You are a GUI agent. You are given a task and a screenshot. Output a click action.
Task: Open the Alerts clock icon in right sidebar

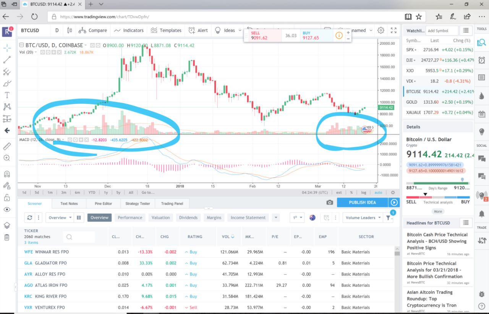tap(481, 60)
